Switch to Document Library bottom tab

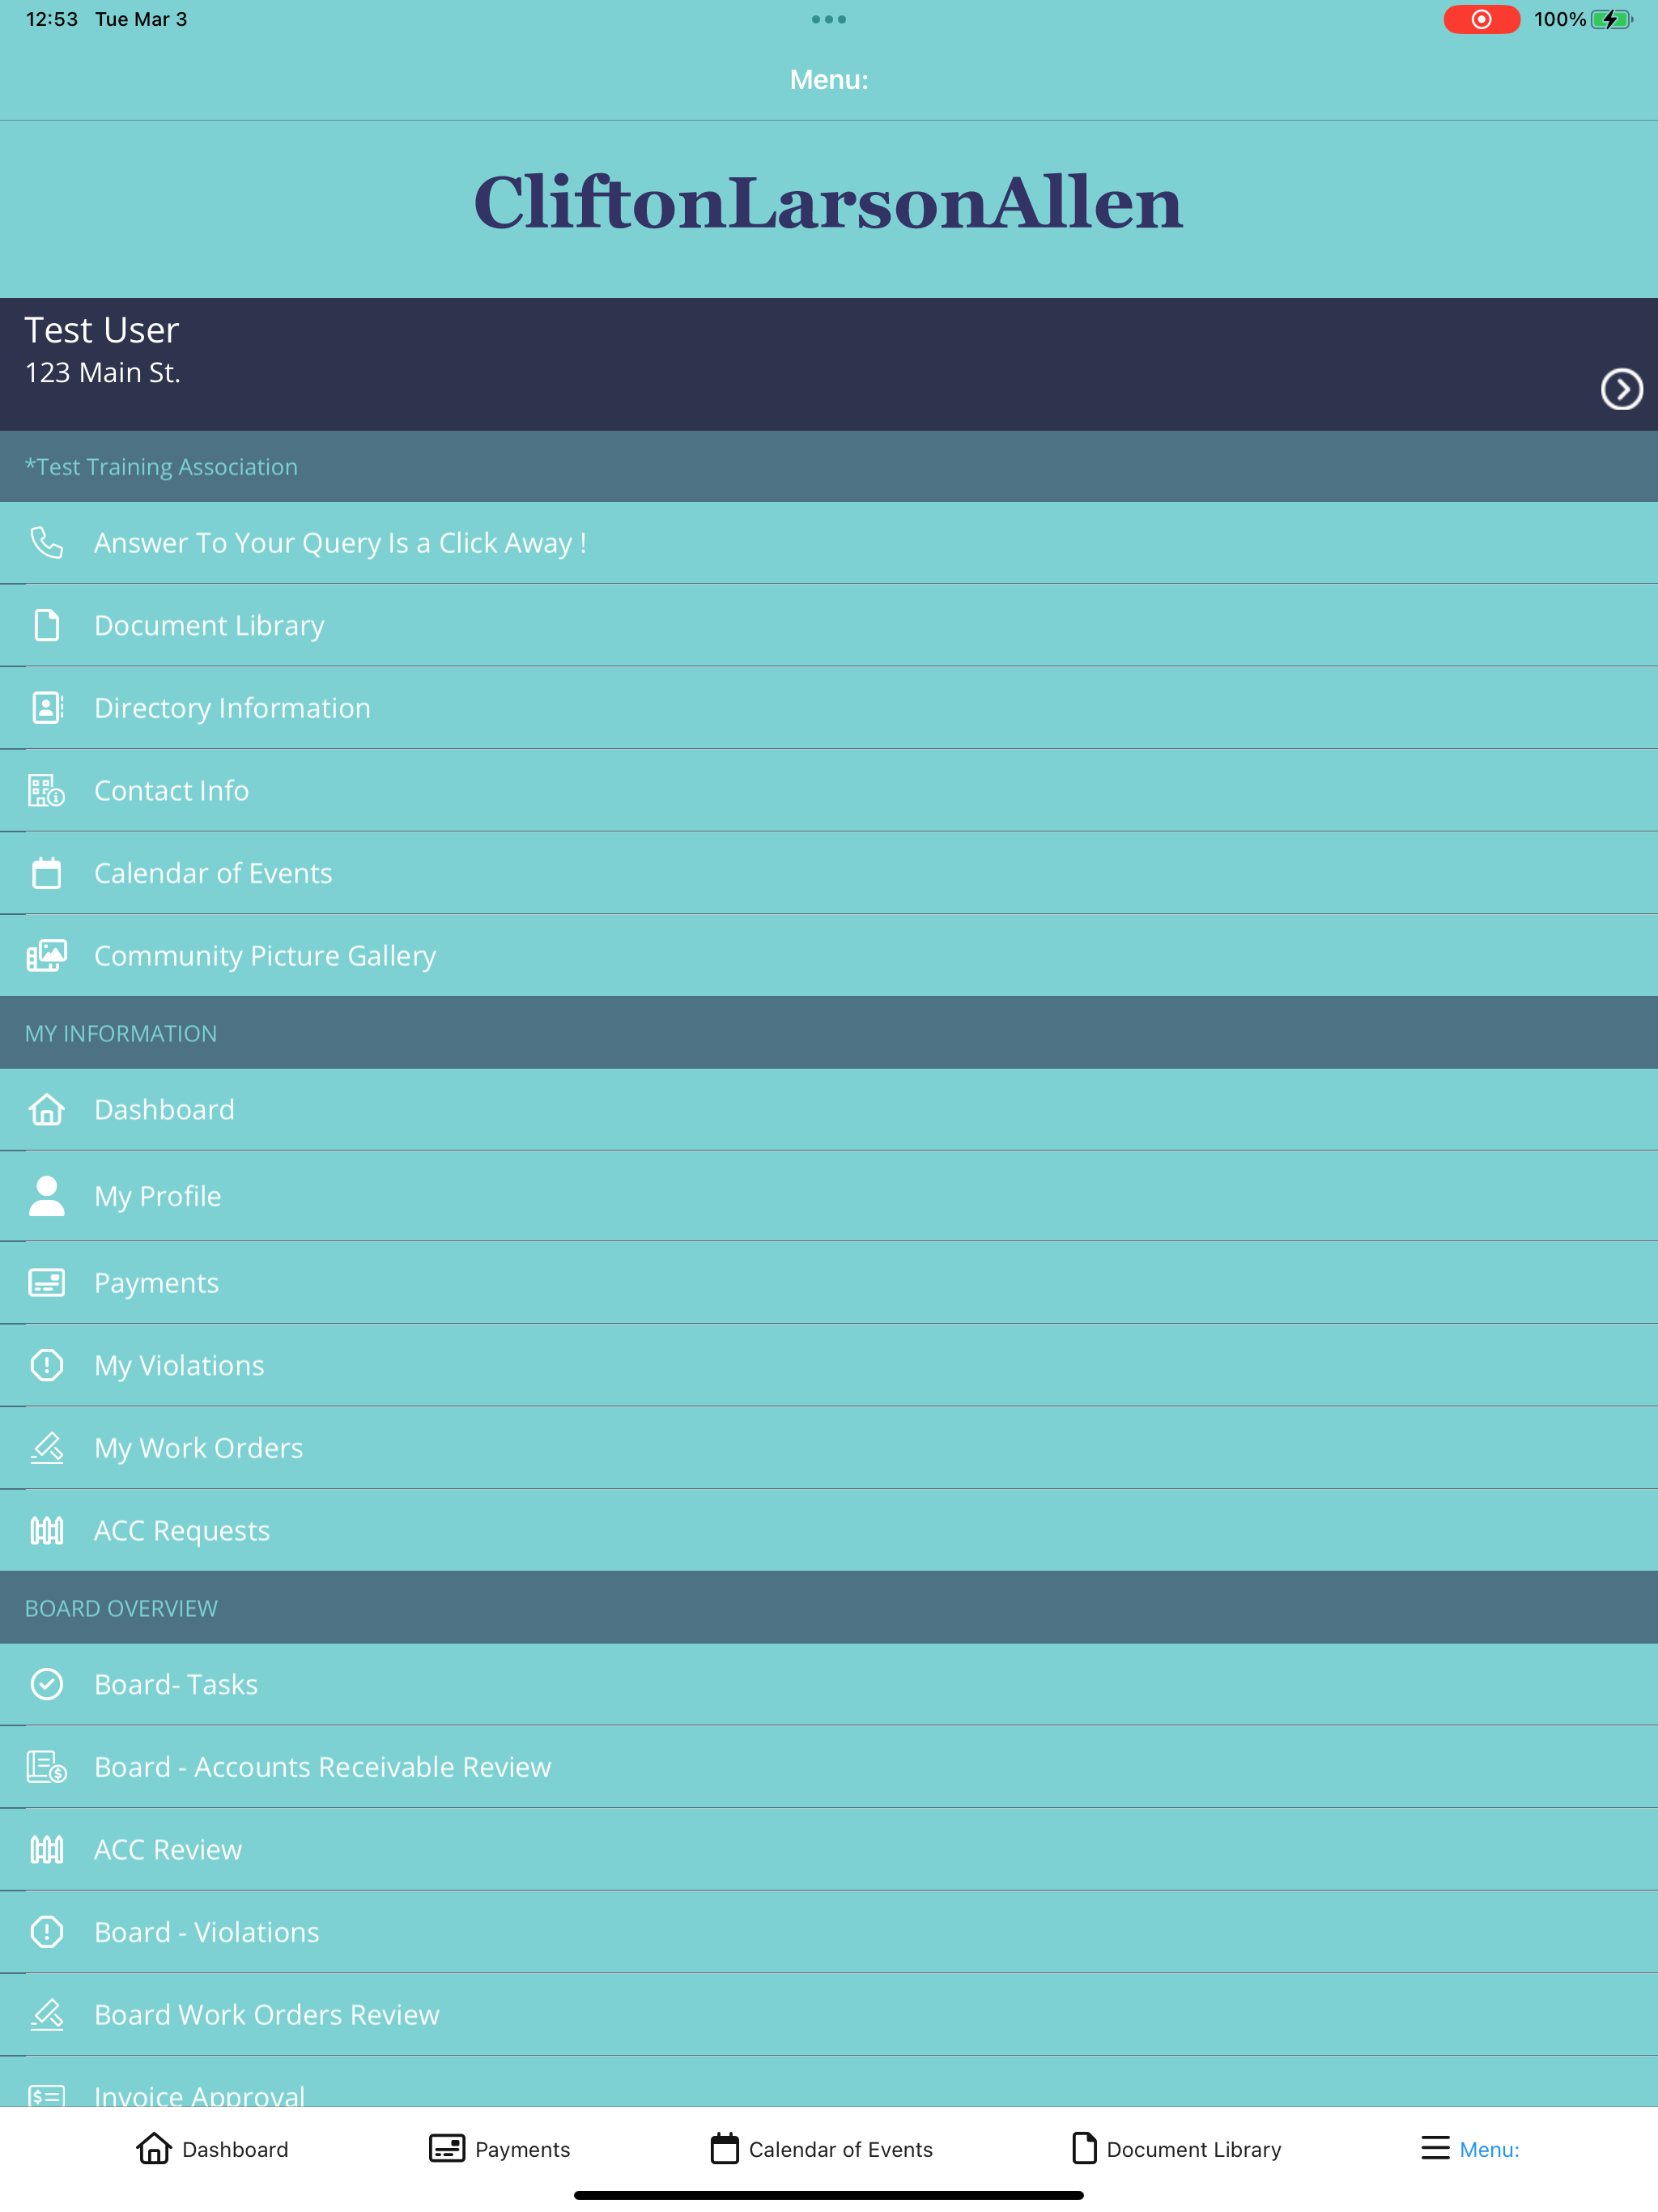1176,2148
